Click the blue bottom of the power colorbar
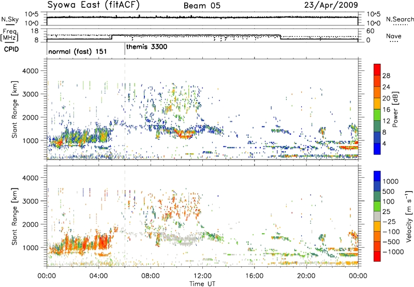 pos(377,149)
